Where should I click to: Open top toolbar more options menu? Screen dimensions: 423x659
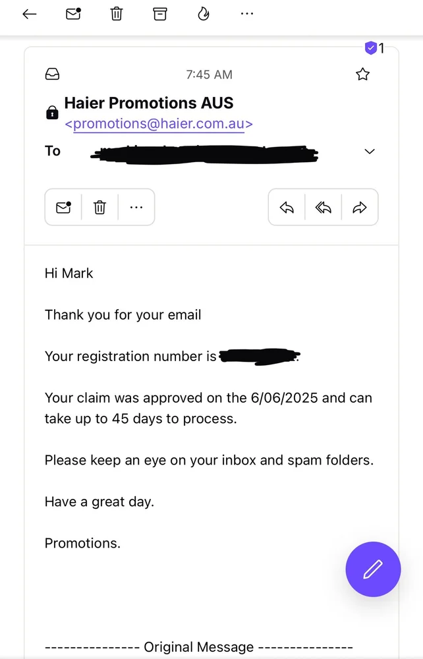pyautogui.click(x=247, y=14)
